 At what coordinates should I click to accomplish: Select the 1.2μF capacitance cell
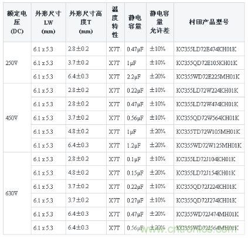[x=134, y=145]
